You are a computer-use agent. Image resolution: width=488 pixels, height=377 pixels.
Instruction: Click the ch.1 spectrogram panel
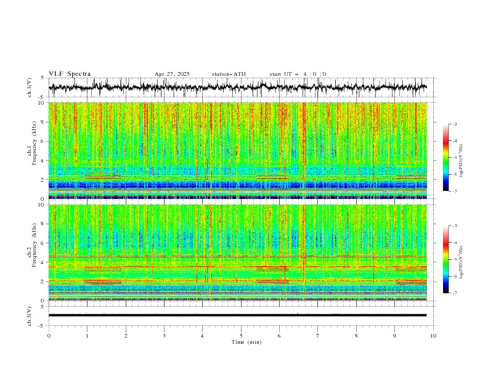click(238, 150)
